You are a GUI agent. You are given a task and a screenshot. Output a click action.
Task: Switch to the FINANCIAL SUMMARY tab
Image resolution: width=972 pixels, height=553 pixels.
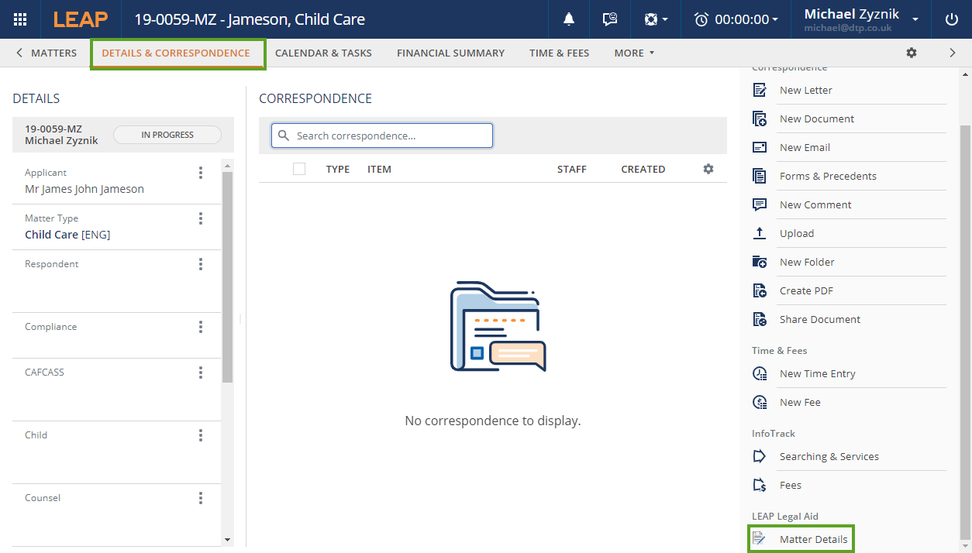pyautogui.click(x=450, y=53)
